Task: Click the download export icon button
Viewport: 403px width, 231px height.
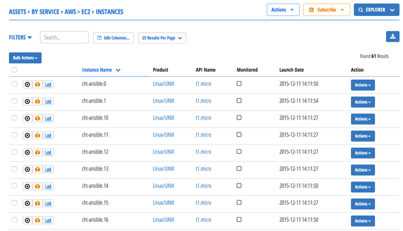Action: 393,37
